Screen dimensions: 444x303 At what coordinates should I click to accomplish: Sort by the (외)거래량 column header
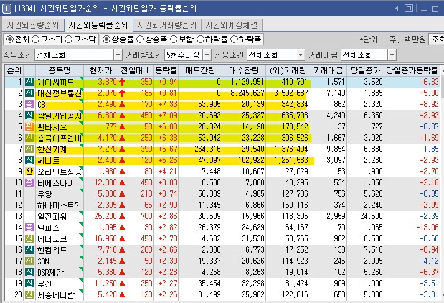[x=288, y=70]
